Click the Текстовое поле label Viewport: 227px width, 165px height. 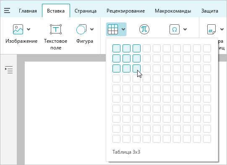pos(56,44)
